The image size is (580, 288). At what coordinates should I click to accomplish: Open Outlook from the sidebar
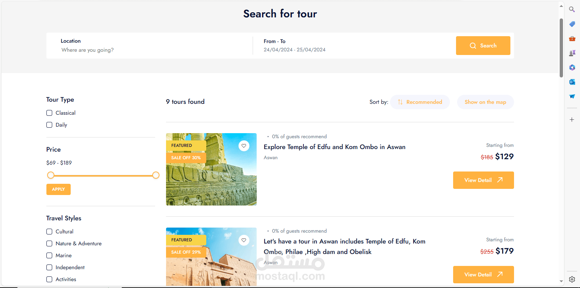(572, 82)
